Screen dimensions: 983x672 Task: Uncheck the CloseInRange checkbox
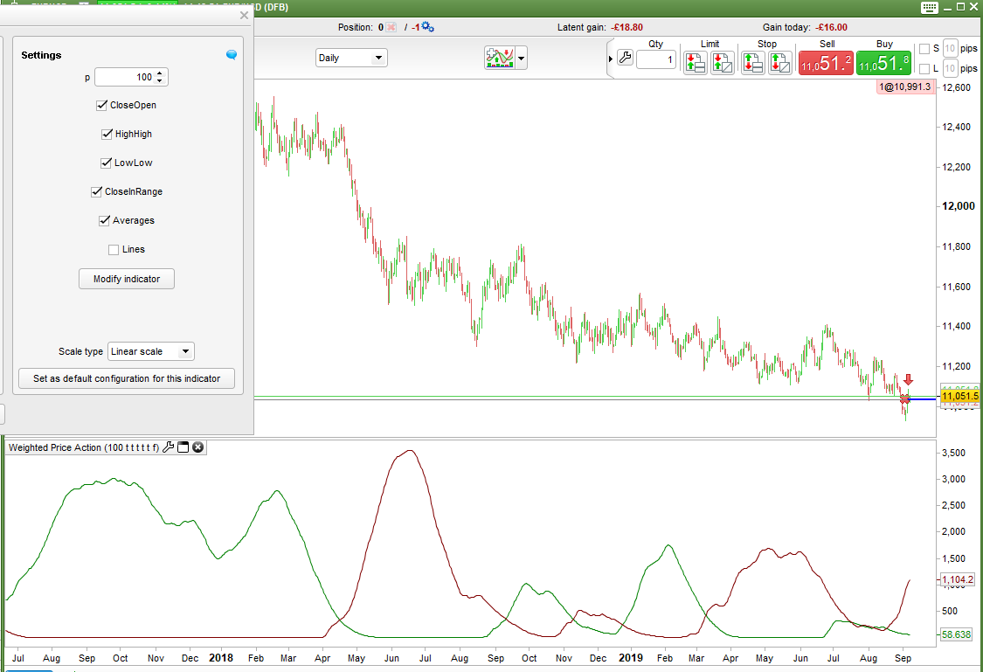click(x=96, y=192)
